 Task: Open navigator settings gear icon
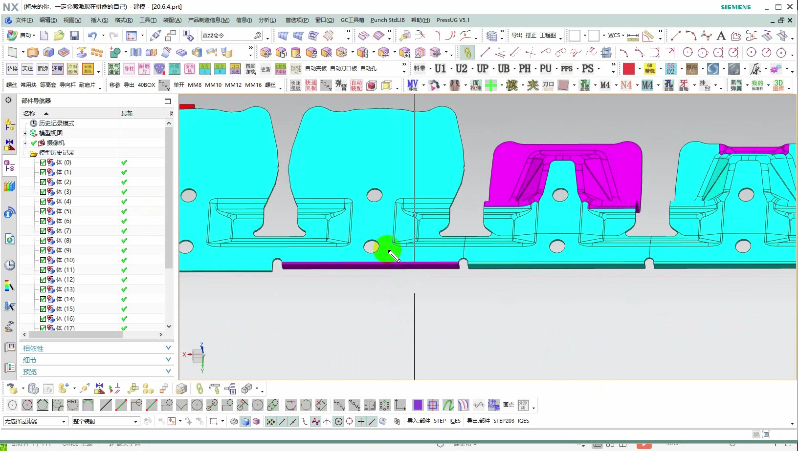(x=8, y=100)
